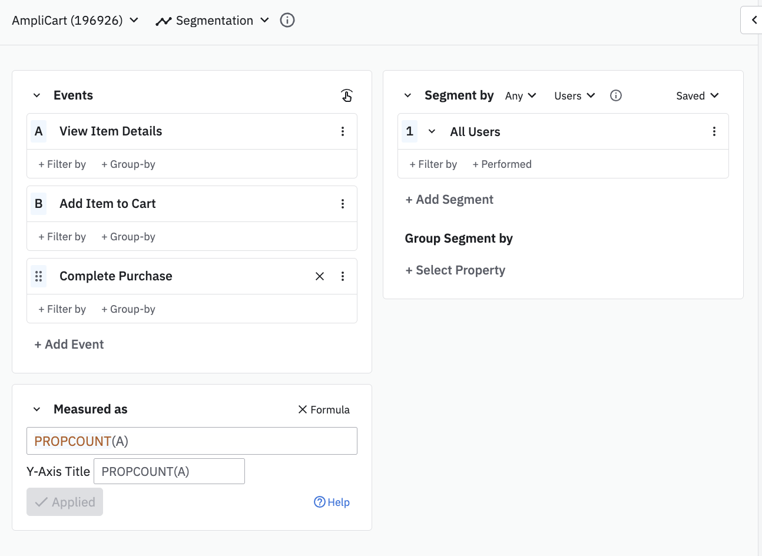Click the Segmentation chart type icon
The width and height of the screenshot is (762, 556).
(x=164, y=21)
